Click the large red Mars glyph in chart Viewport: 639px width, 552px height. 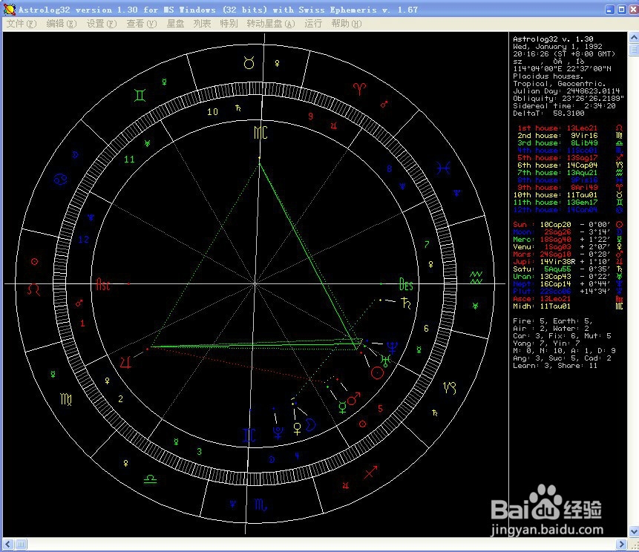coord(353,398)
